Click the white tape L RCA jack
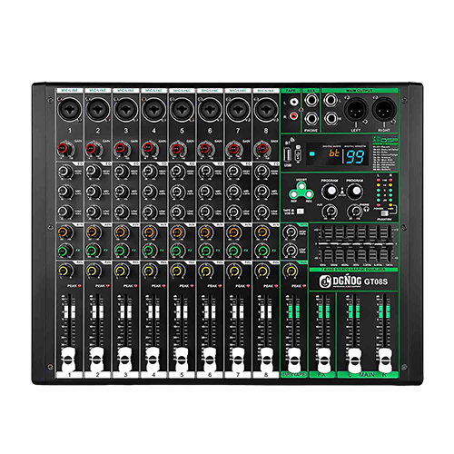 pyautogui.click(x=293, y=103)
